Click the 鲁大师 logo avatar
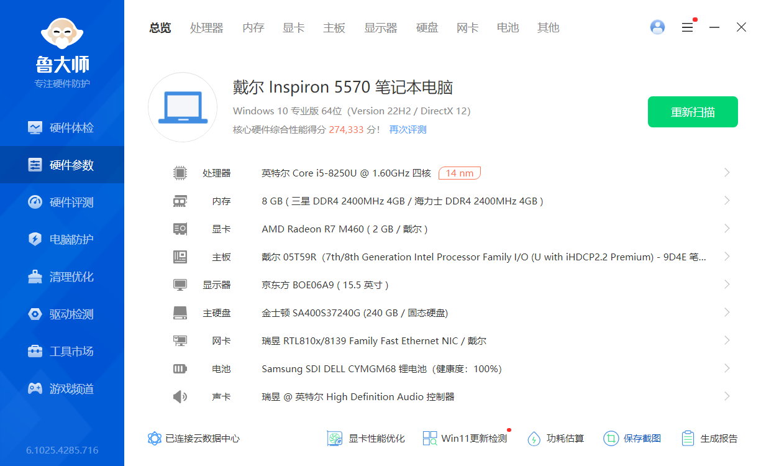The height and width of the screenshot is (466, 761). (x=62, y=33)
